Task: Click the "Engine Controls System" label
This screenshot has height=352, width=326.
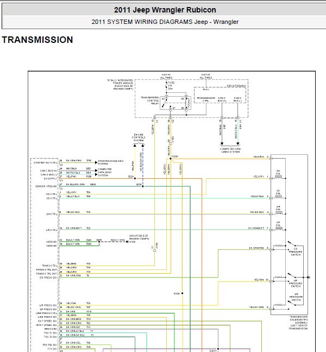Action: (x=139, y=137)
